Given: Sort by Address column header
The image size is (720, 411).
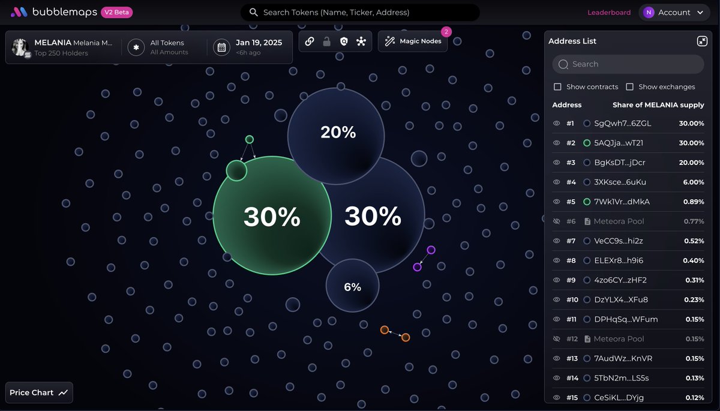Looking at the screenshot, I should (567, 105).
